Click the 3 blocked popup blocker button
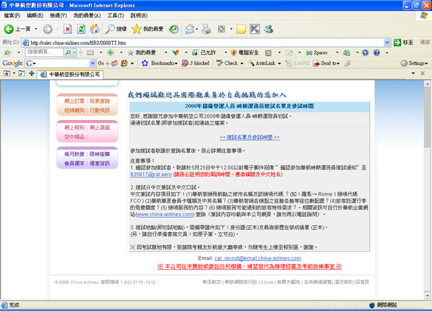The width and height of the screenshot is (432, 311). pyautogui.click(x=196, y=63)
